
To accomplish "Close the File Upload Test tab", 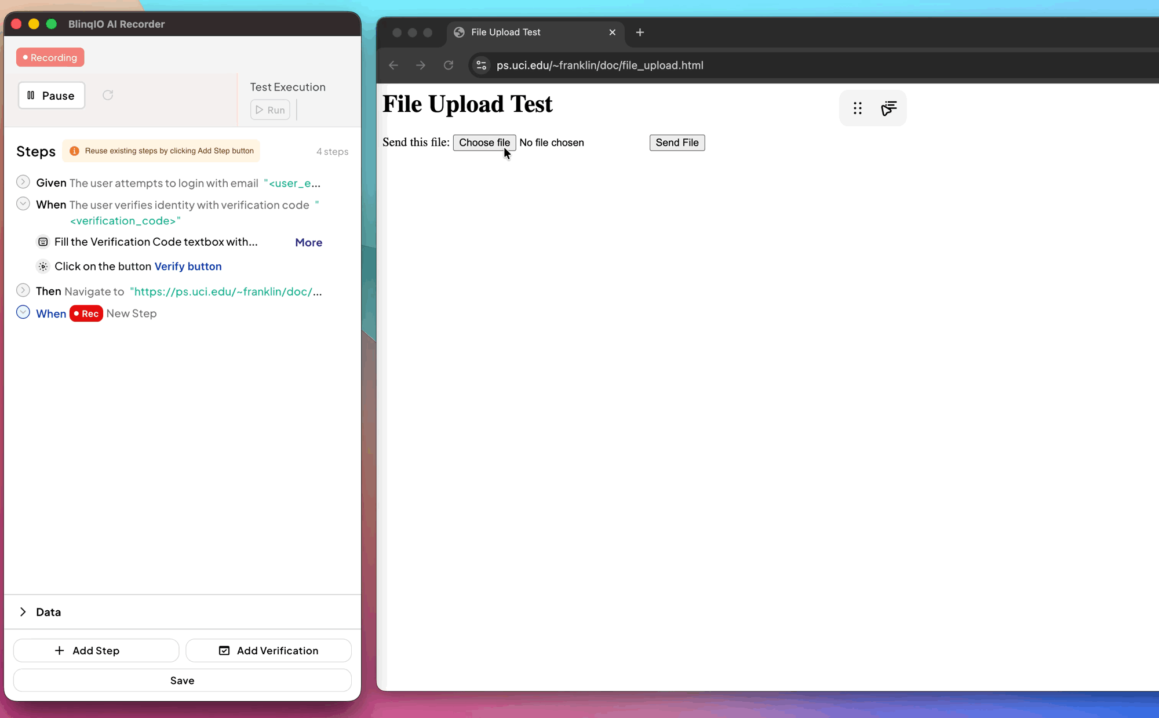I will point(612,32).
